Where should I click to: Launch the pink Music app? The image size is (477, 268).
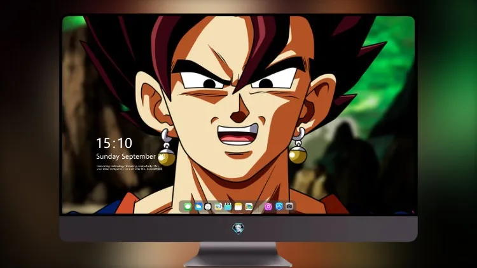pyautogui.click(x=268, y=206)
